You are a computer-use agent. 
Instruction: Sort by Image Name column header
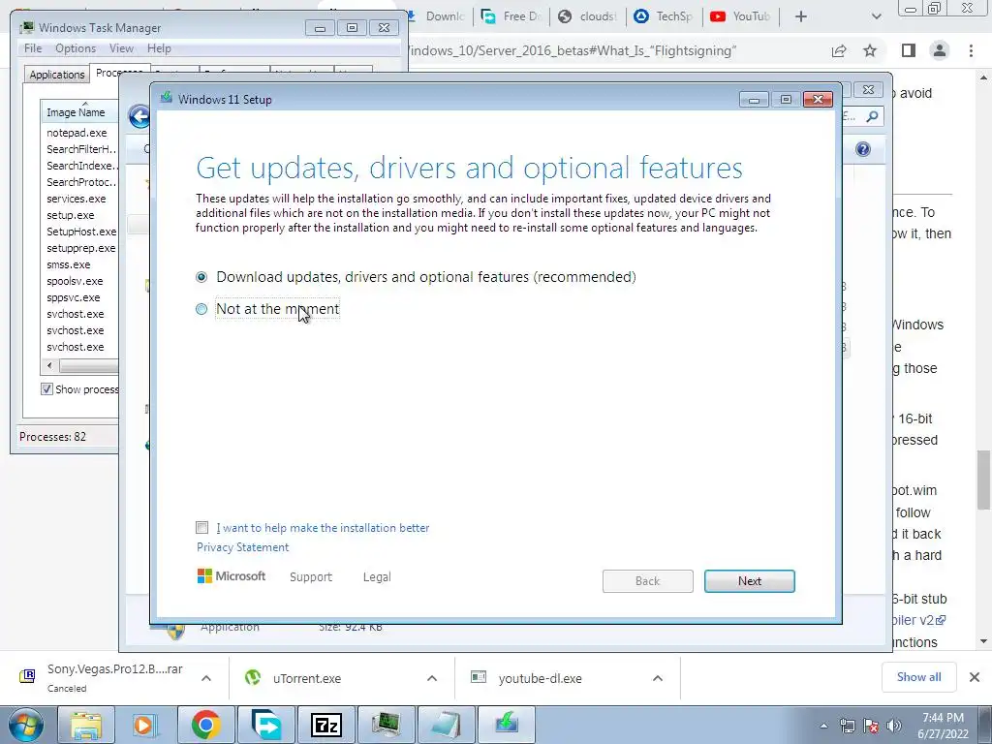pos(79,112)
